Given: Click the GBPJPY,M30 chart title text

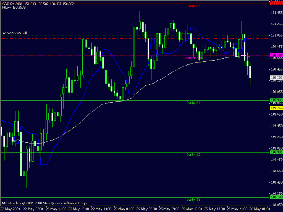Looking at the screenshot, I should click(12, 4).
